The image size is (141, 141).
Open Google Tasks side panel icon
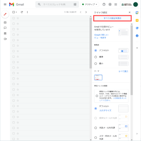click(x=137, y=28)
